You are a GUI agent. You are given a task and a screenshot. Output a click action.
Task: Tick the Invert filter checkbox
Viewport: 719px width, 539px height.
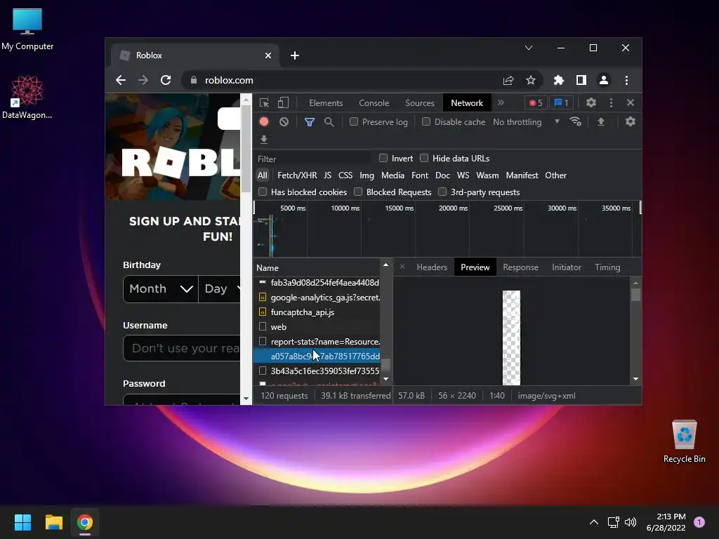(383, 158)
